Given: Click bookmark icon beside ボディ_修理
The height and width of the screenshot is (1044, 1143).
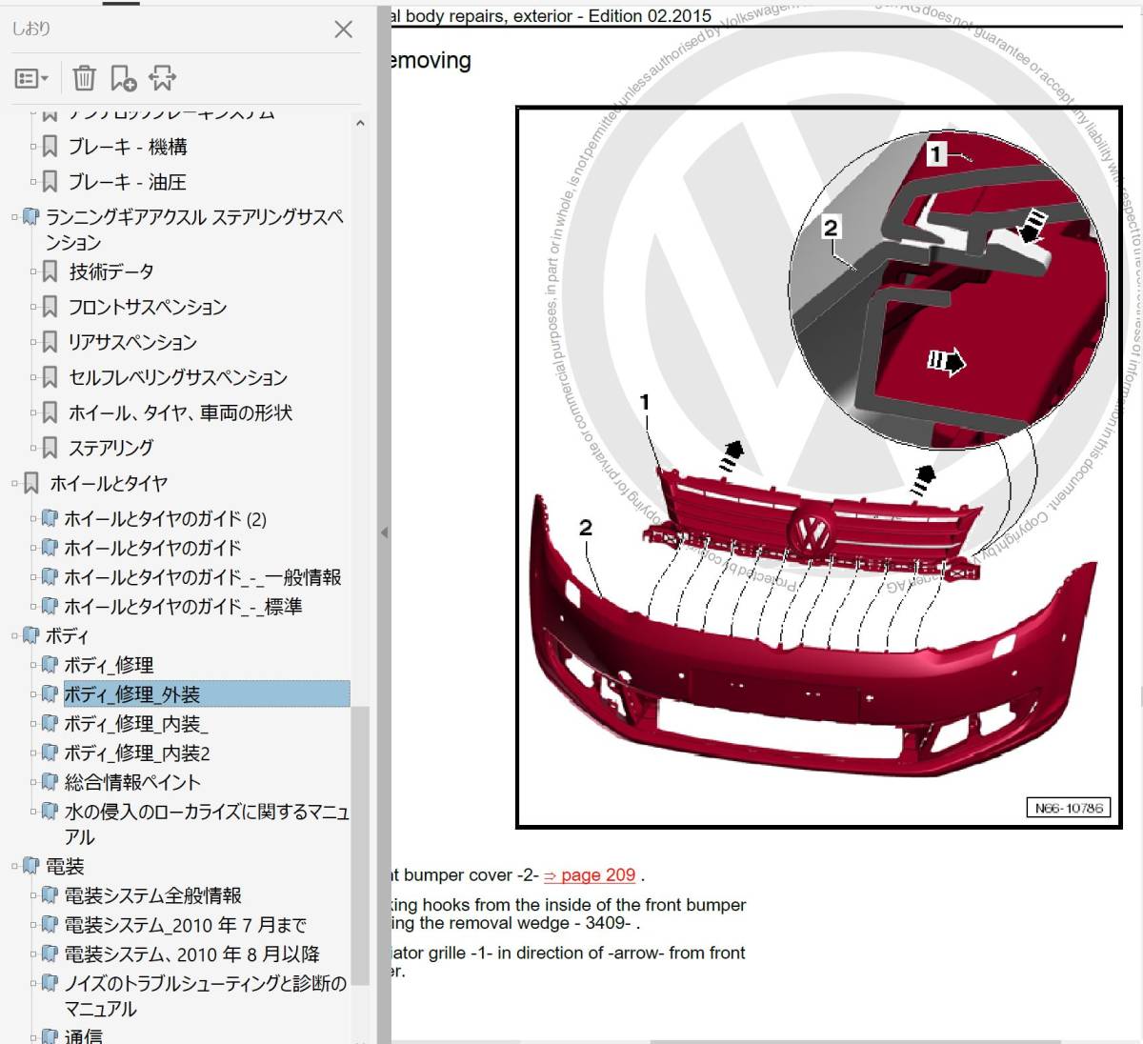Looking at the screenshot, I should [x=50, y=665].
